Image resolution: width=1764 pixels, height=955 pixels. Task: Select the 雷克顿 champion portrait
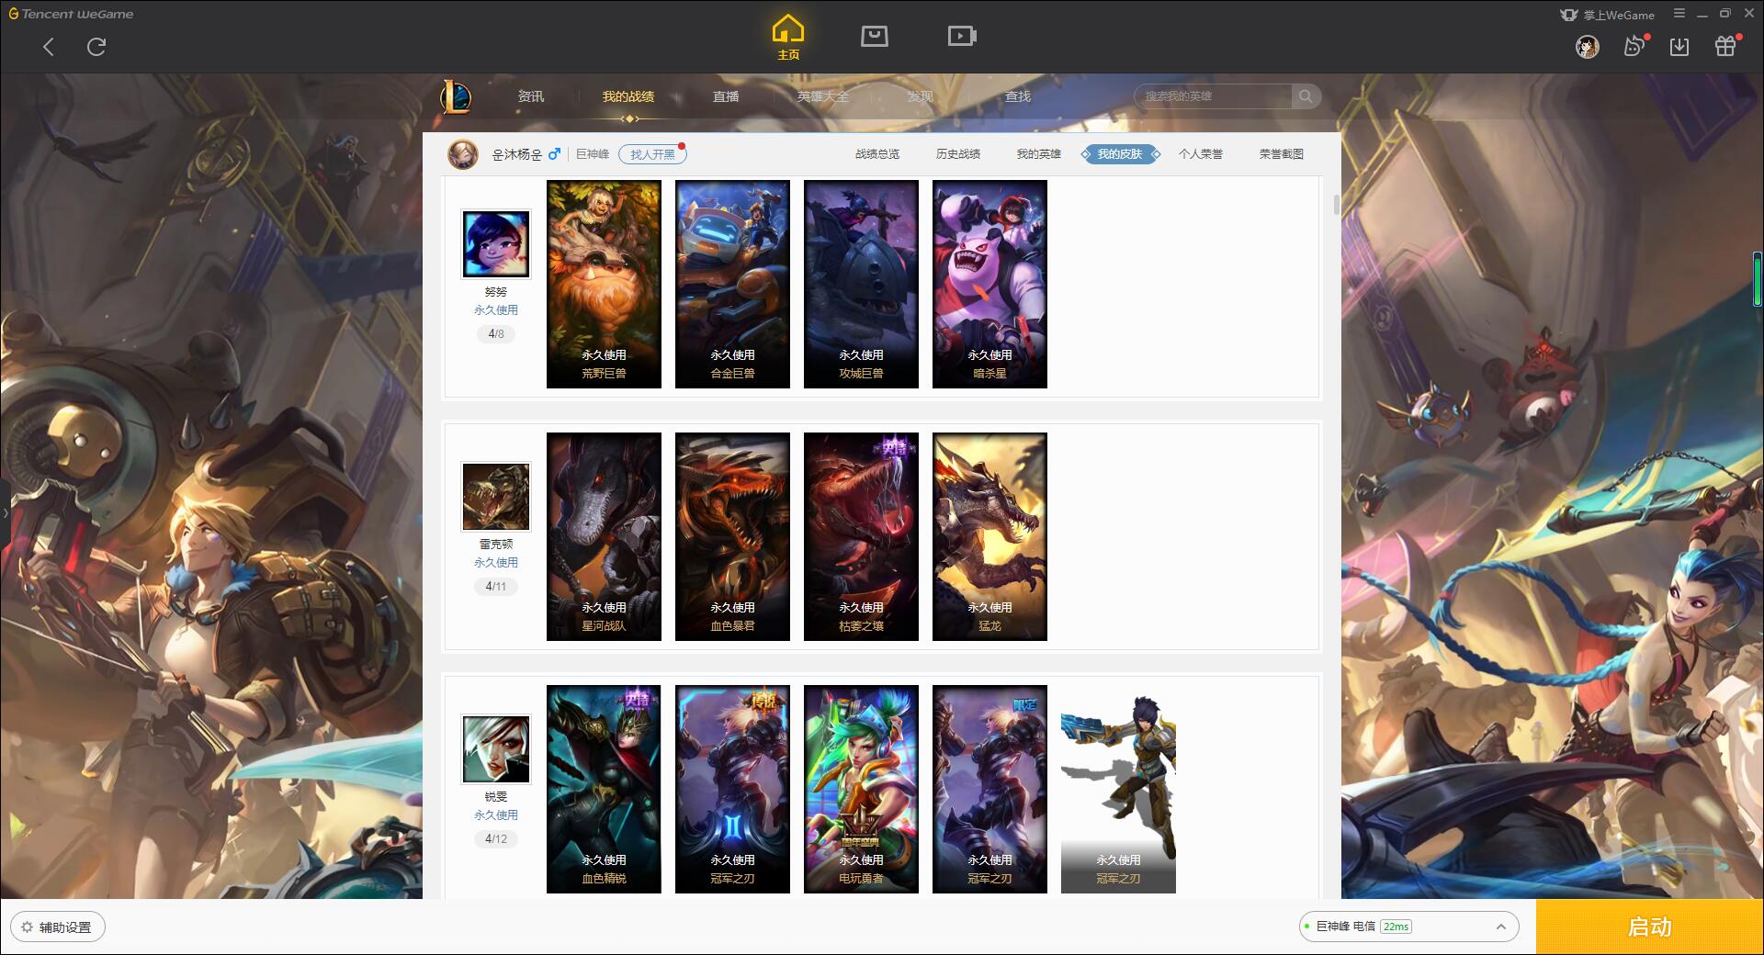(x=496, y=497)
